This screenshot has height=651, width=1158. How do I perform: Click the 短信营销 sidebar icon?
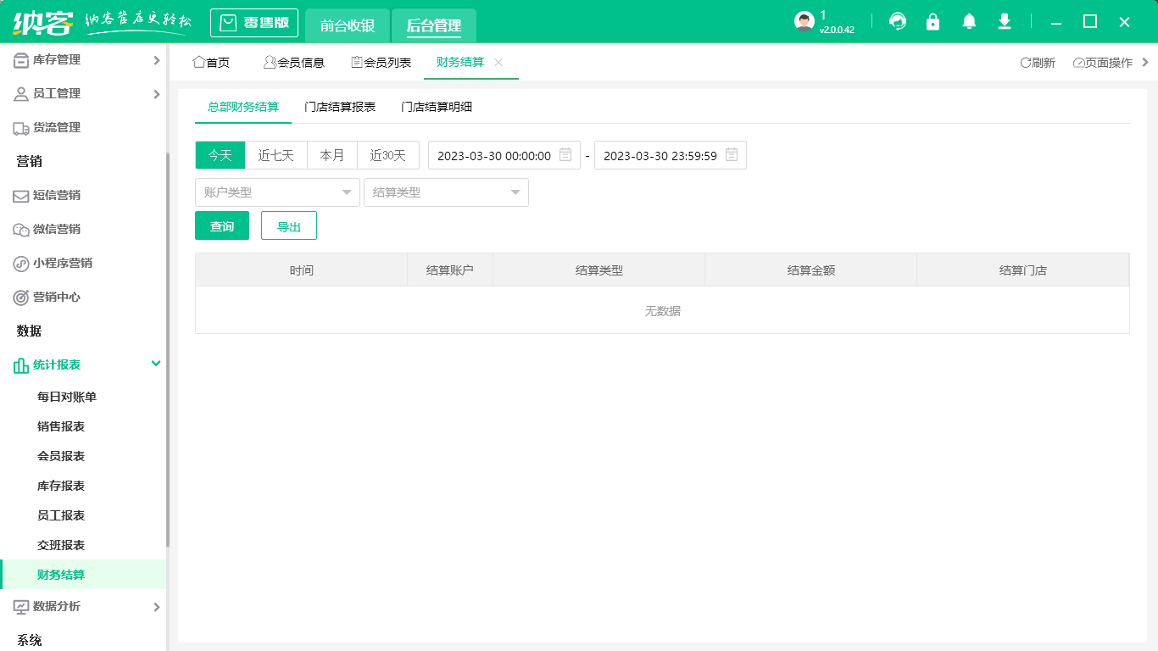click(19, 195)
